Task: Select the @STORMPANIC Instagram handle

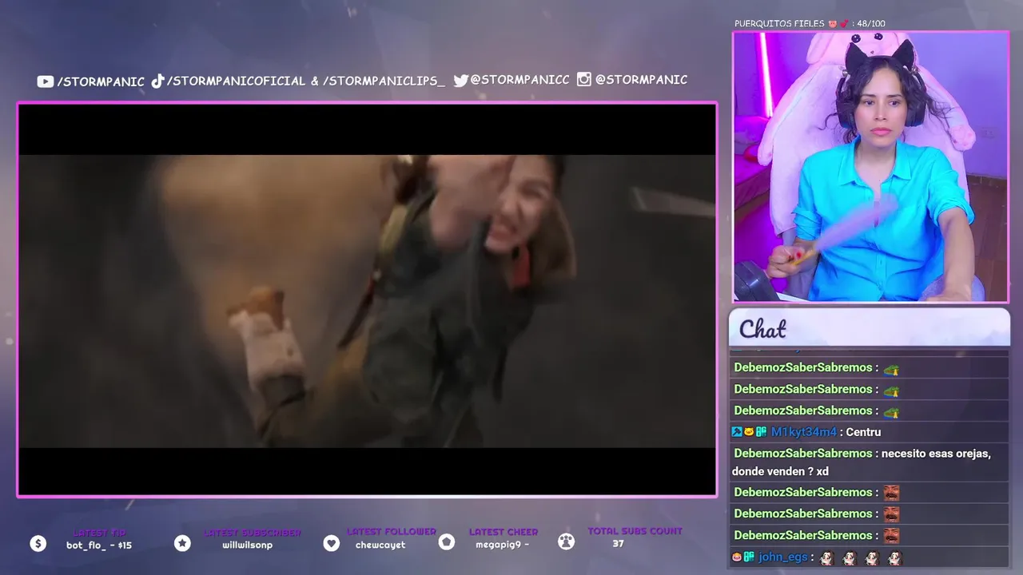Action: point(641,79)
